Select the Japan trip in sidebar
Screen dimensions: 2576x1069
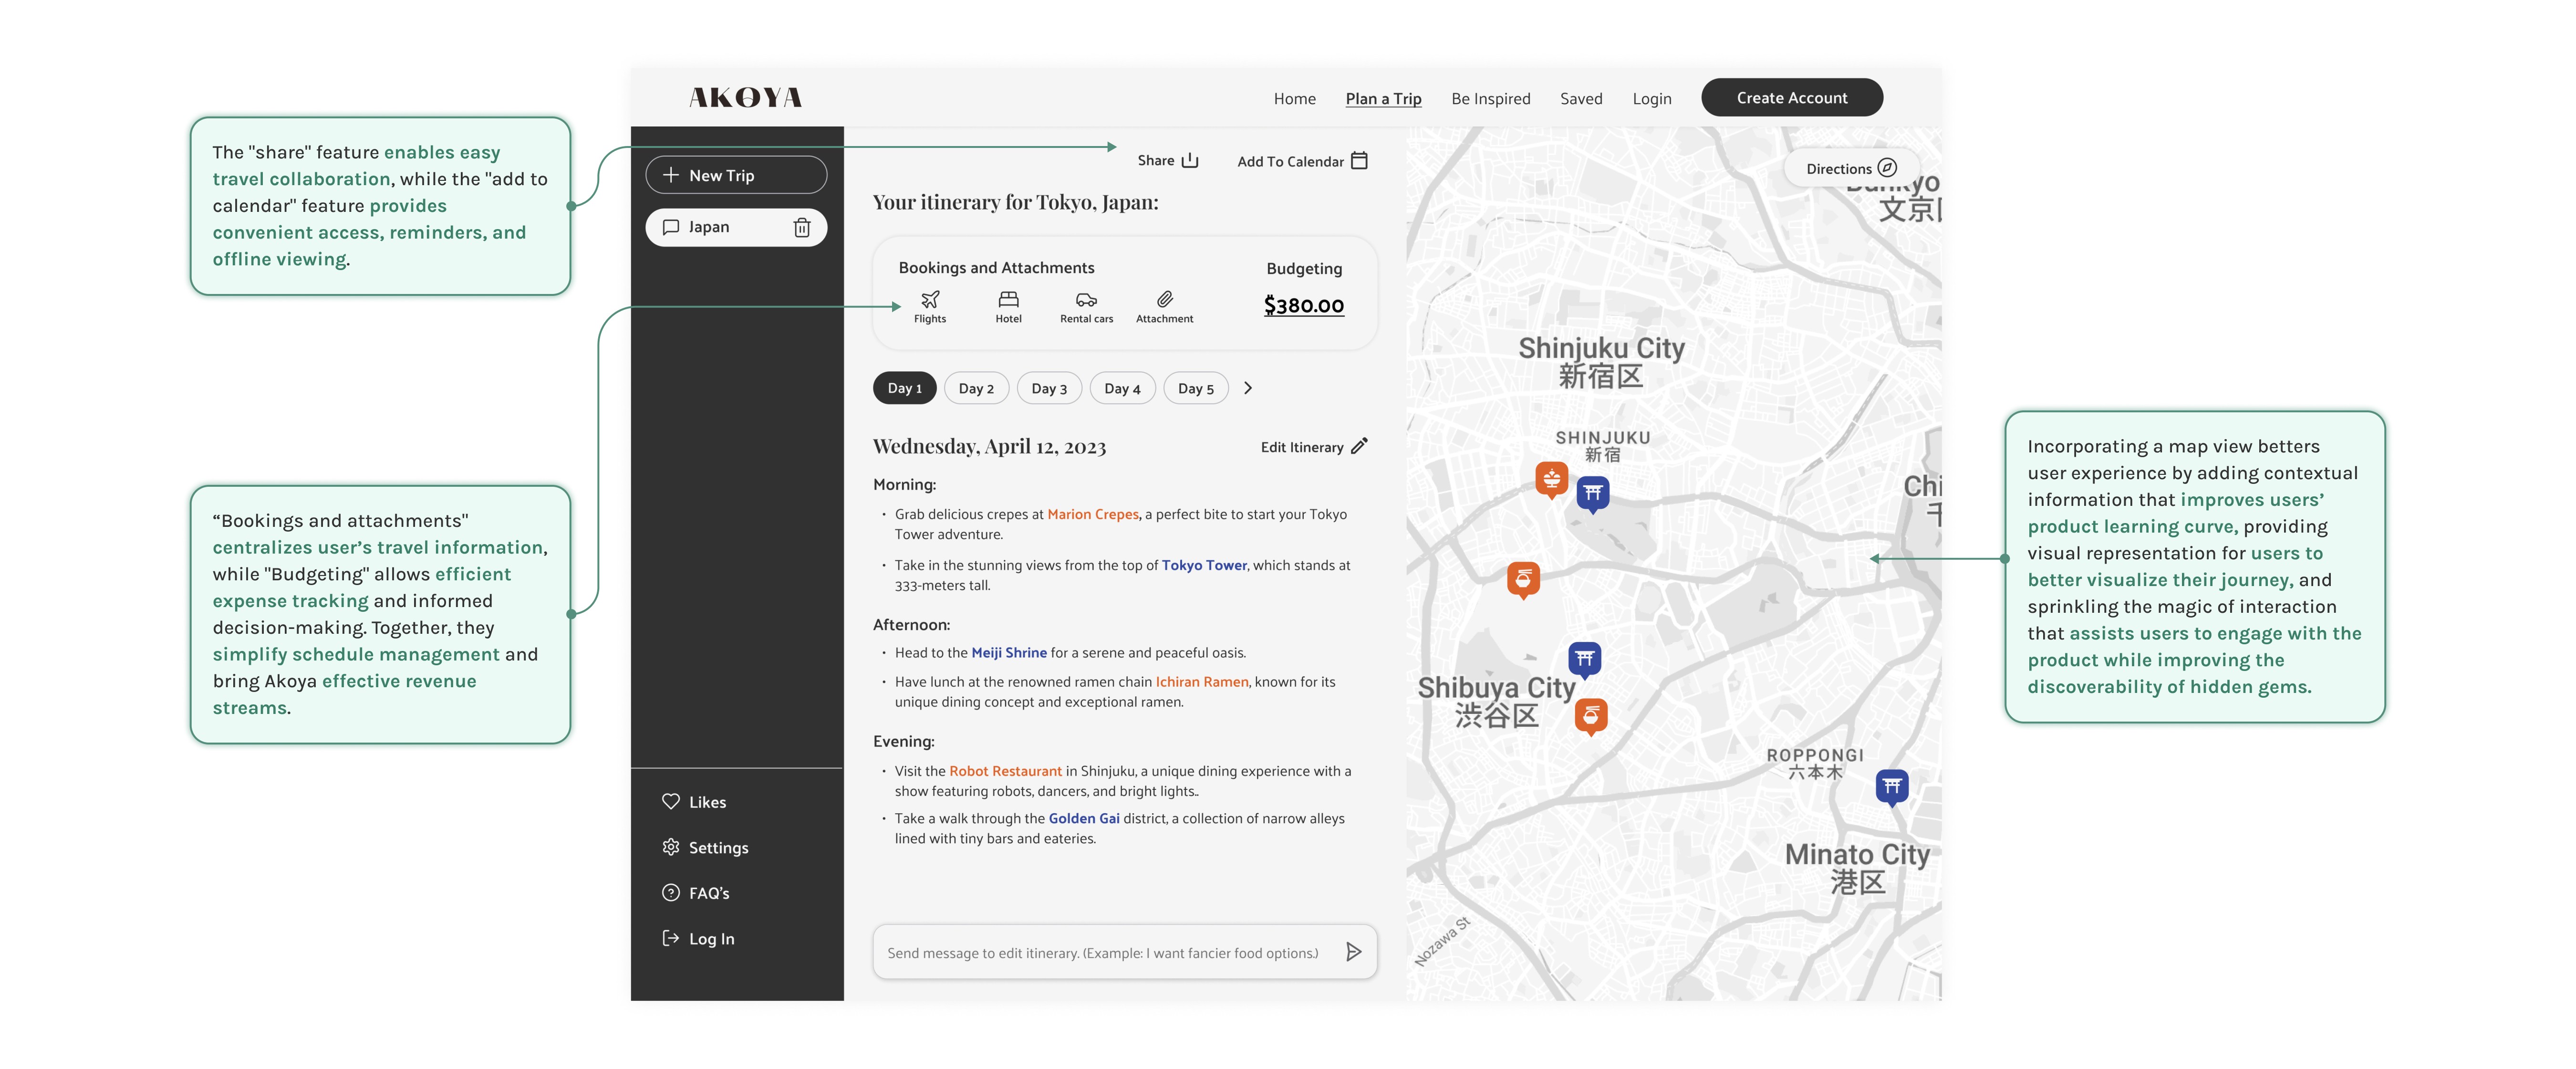coord(736,227)
